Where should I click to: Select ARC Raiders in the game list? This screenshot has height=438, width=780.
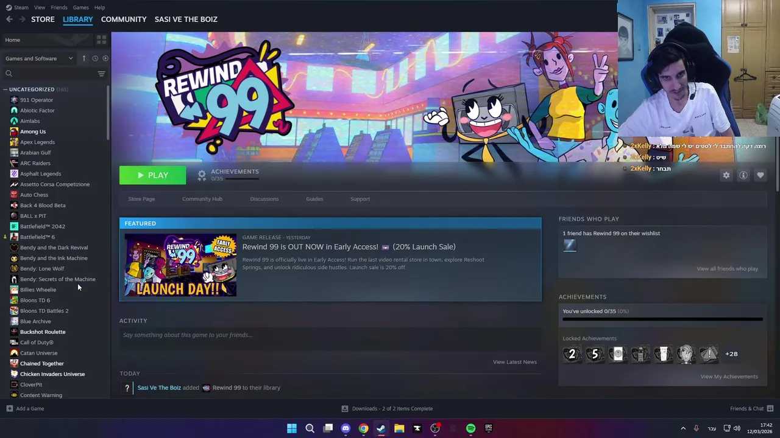[x=35, y=163]
